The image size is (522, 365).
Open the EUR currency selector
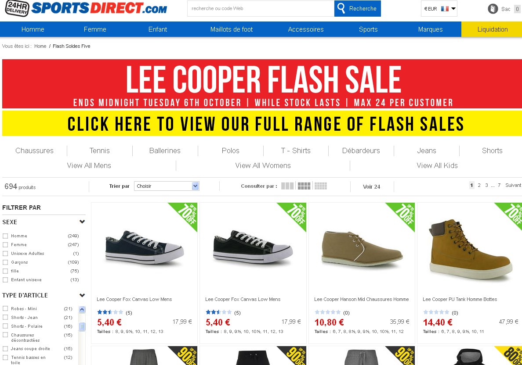pyautogui.click(x=439, y=9)
